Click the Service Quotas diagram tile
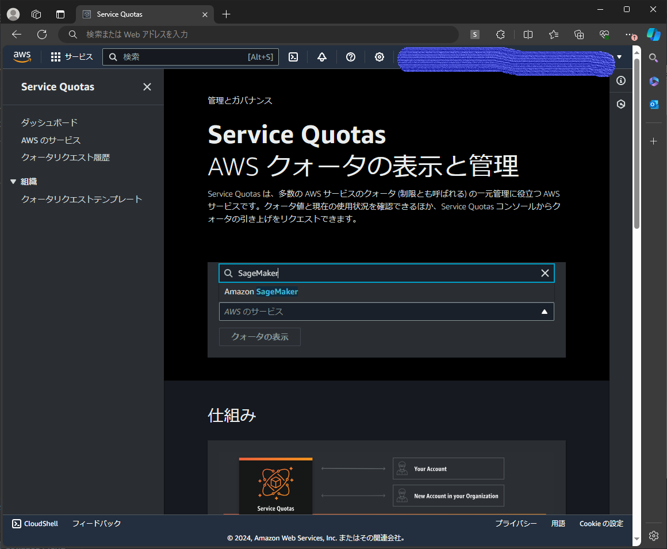 275,486
